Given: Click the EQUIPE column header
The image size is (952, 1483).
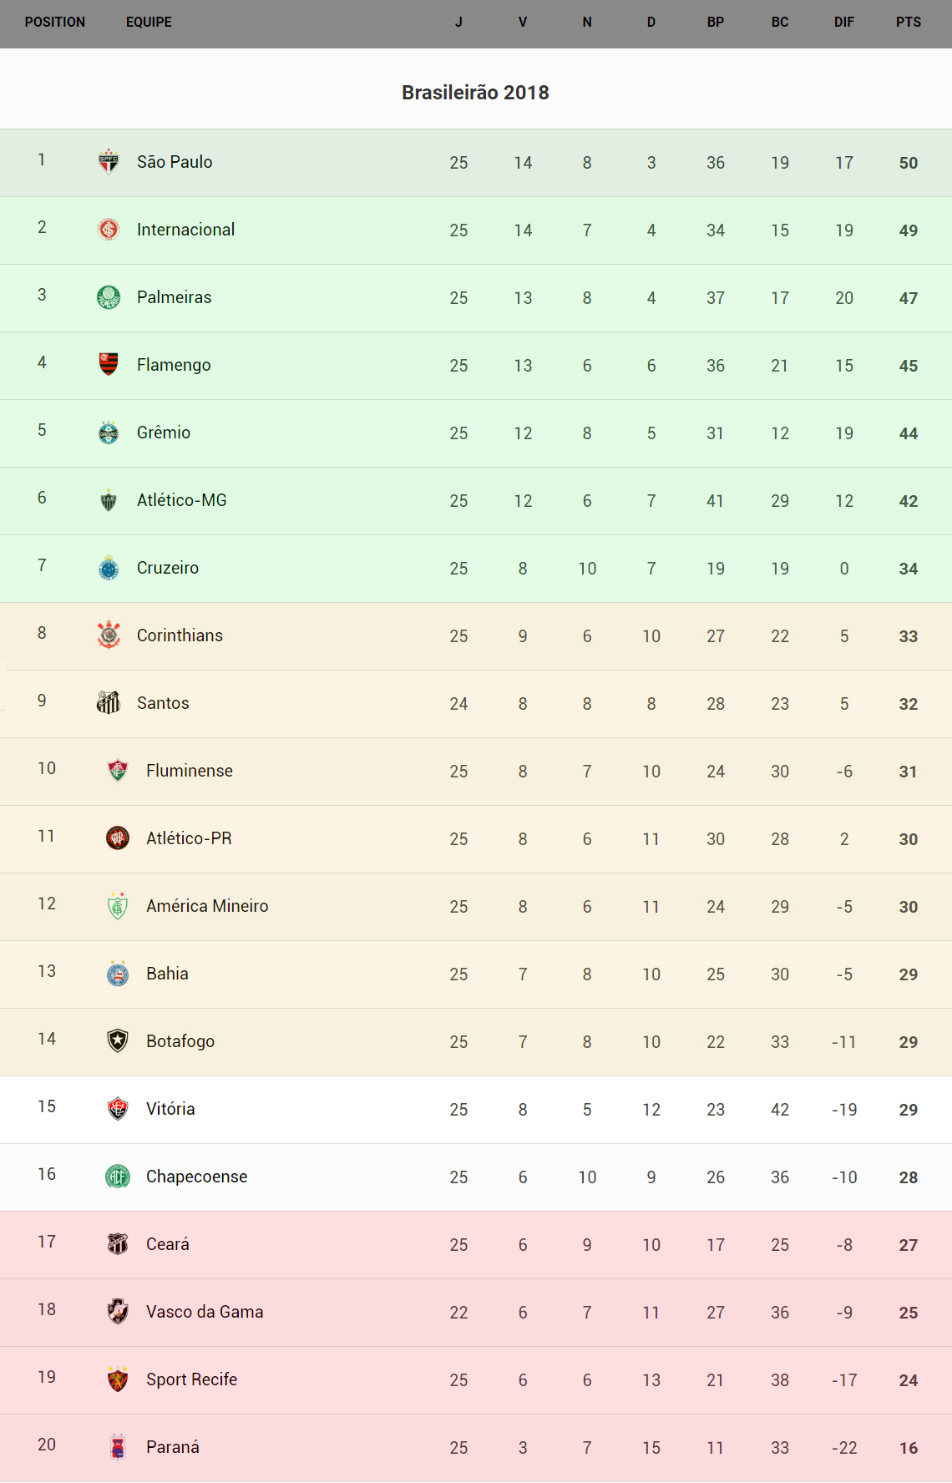Looking at the screenshot, I should click(149, 23).
